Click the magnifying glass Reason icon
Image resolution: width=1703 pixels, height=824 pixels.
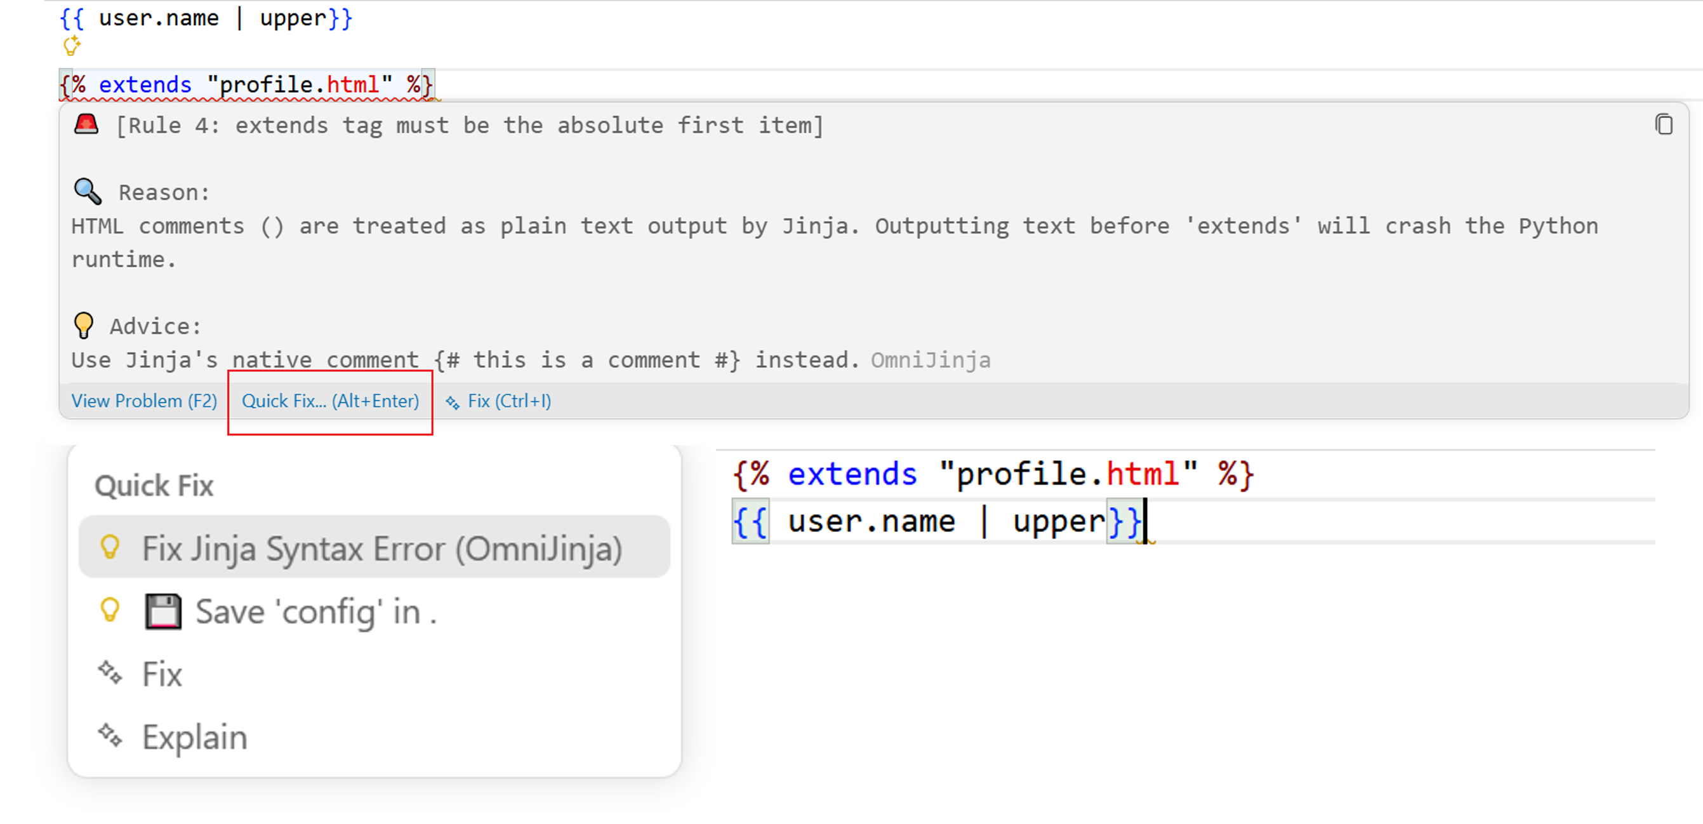tap(87, 191)
